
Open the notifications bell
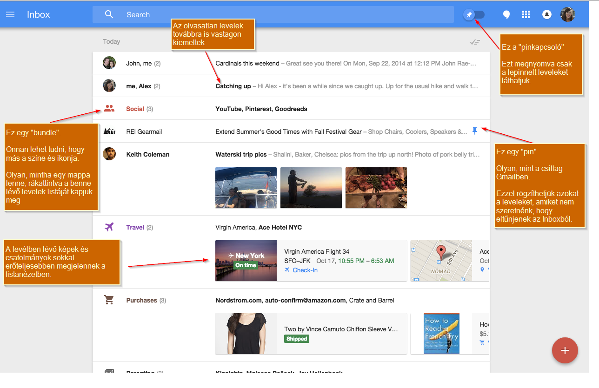click(547, 15)
